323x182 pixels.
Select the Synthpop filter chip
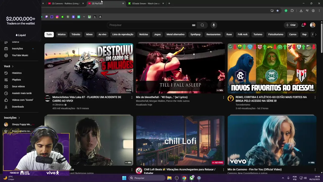[195, 34]
